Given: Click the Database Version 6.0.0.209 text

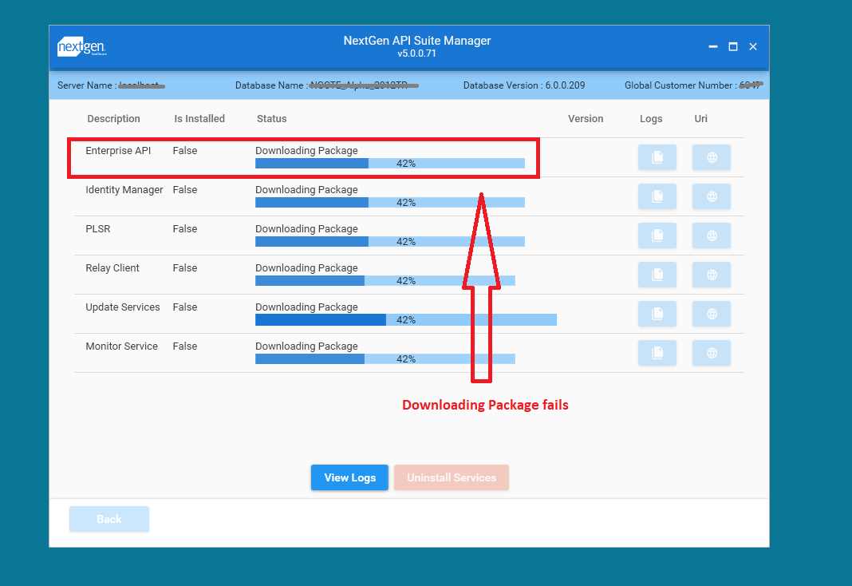Looking at the screenshot, I should click(x=524, y=85).
